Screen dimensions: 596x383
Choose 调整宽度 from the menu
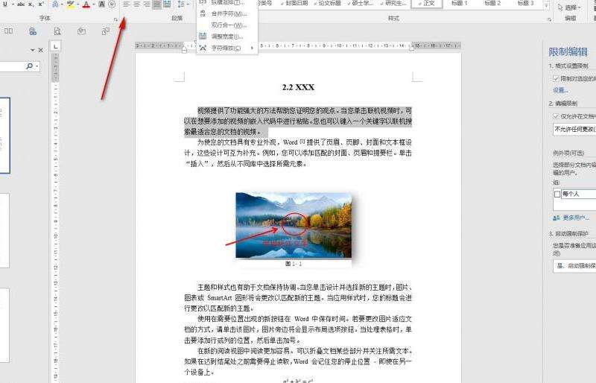(227, 37)
